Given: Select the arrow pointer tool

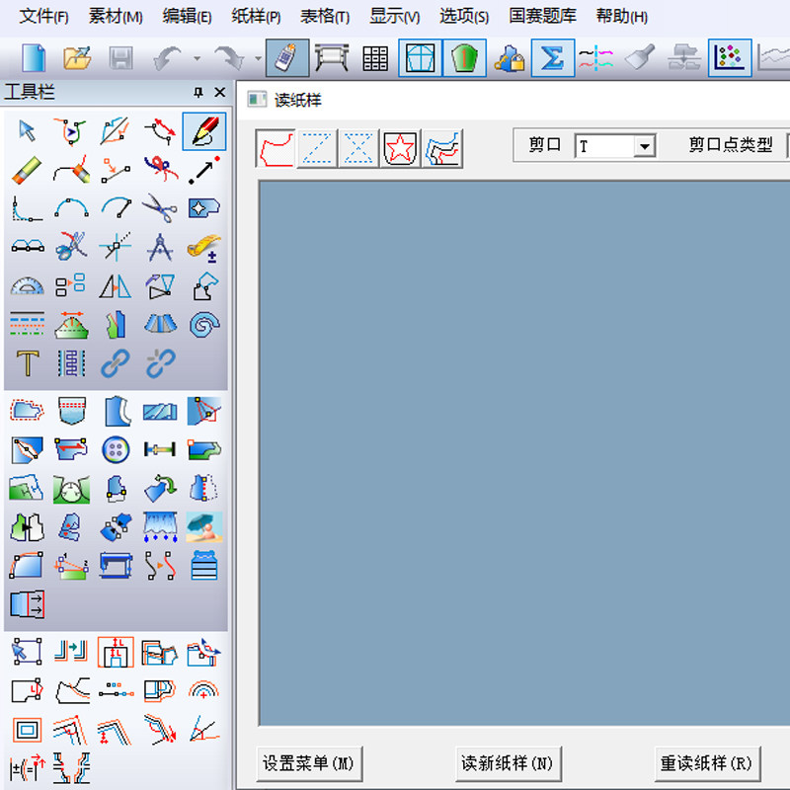Looking at the screenshot, I should click(27, 131).
